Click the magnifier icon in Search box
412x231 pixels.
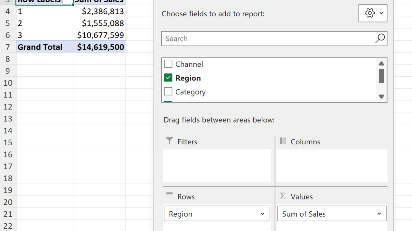click(x=380, y=38)
